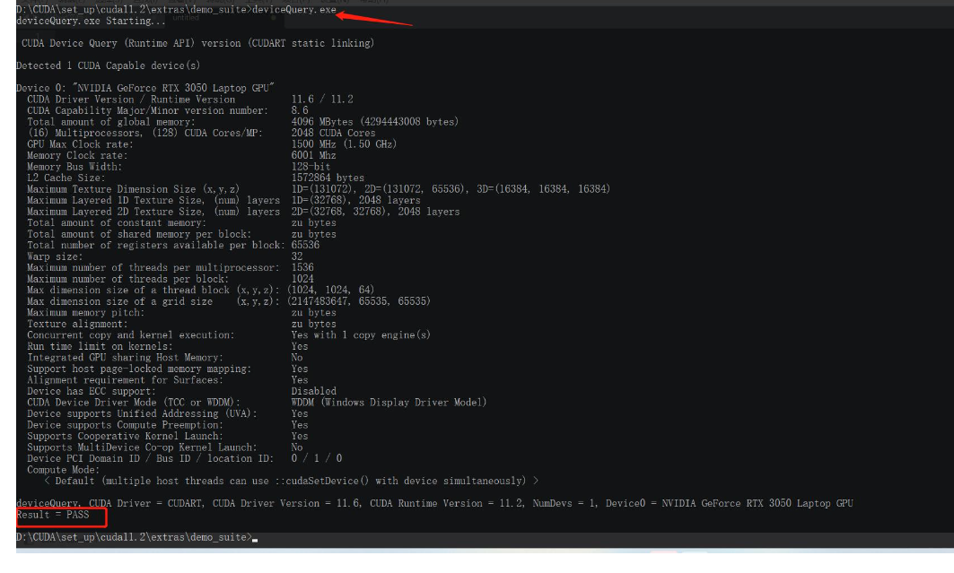The height and width of the screenshot is (573, 954).
Task: Select the threads per multiprocessor value '1536'
Action: (302, 268)
